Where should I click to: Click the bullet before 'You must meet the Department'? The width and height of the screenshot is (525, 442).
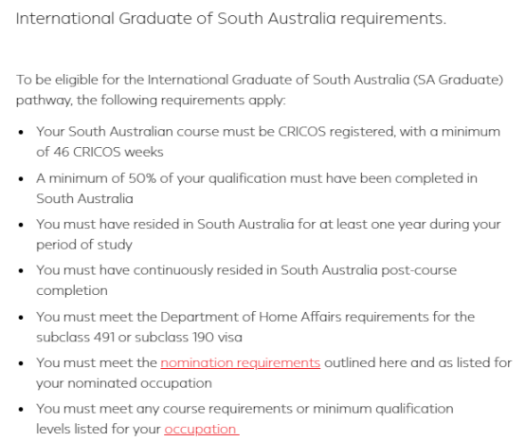point(21,318)
